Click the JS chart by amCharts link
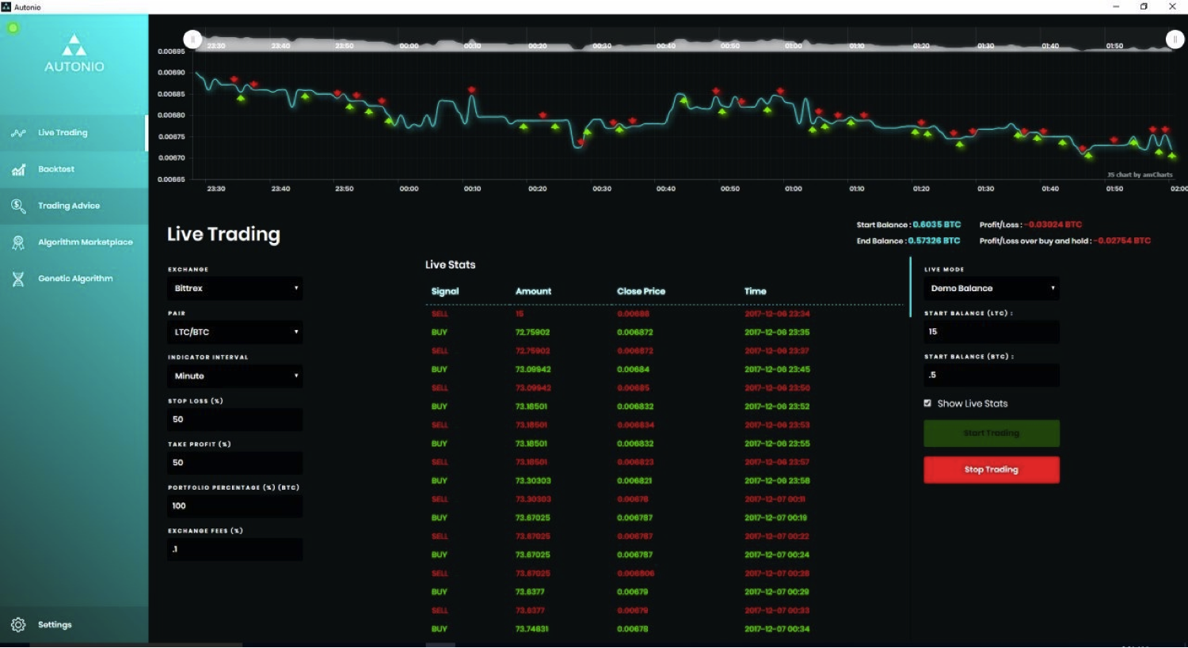This screenshot has width=1188, height=648. 1139,175
